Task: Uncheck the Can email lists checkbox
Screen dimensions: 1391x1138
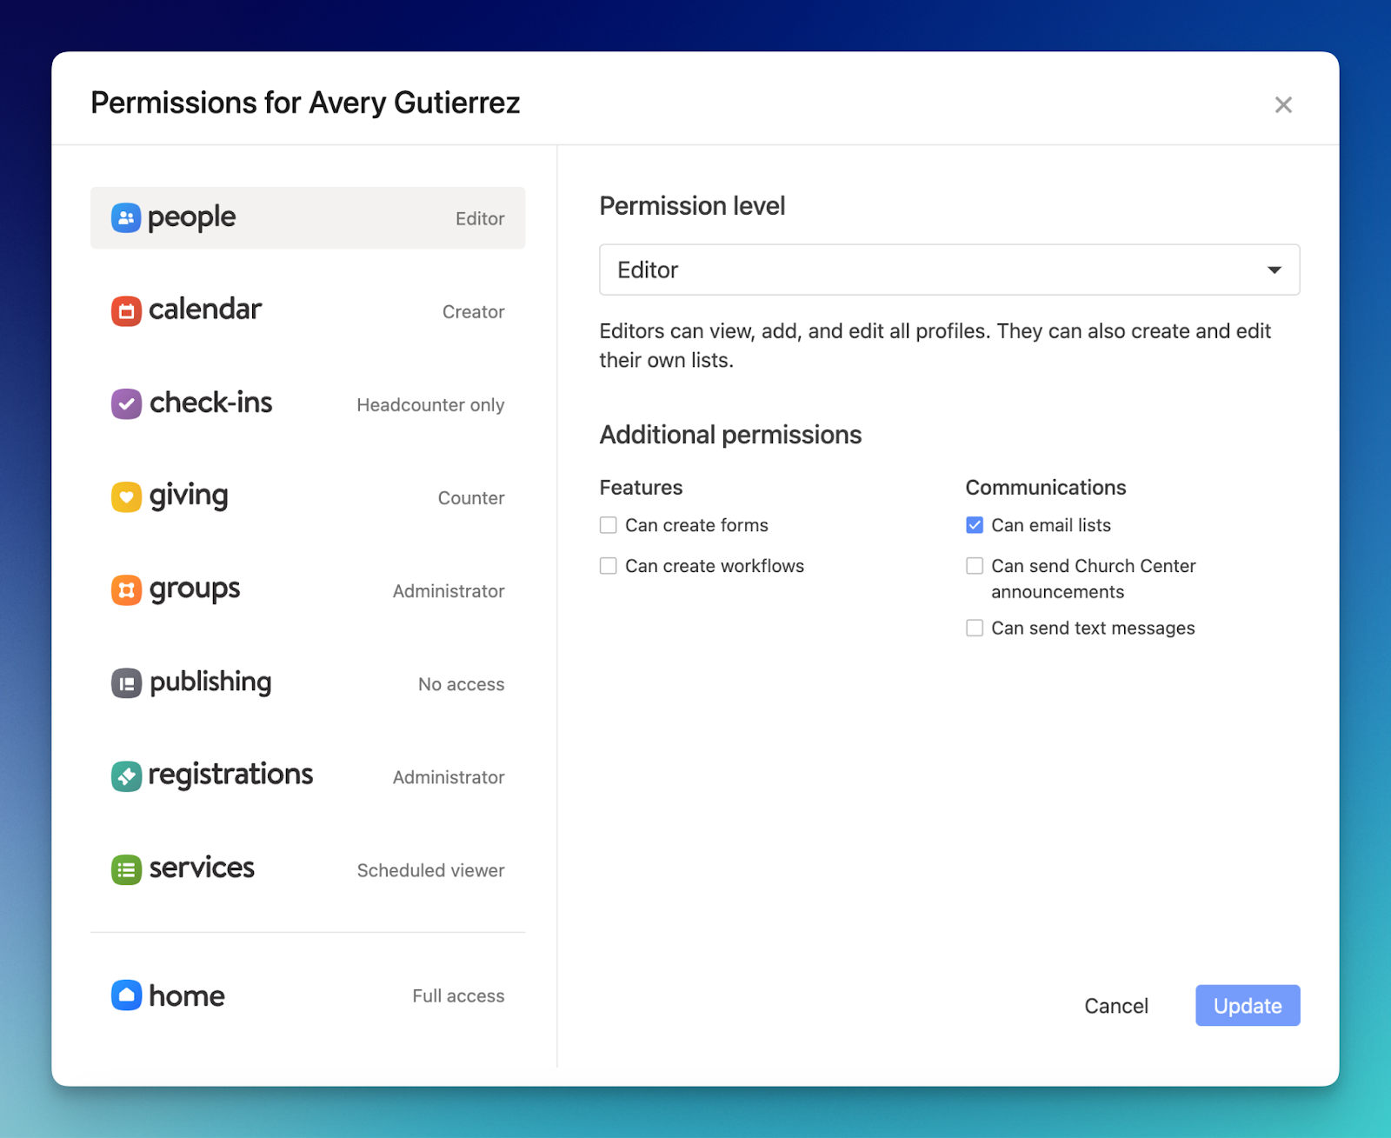Action: [975, 525]
